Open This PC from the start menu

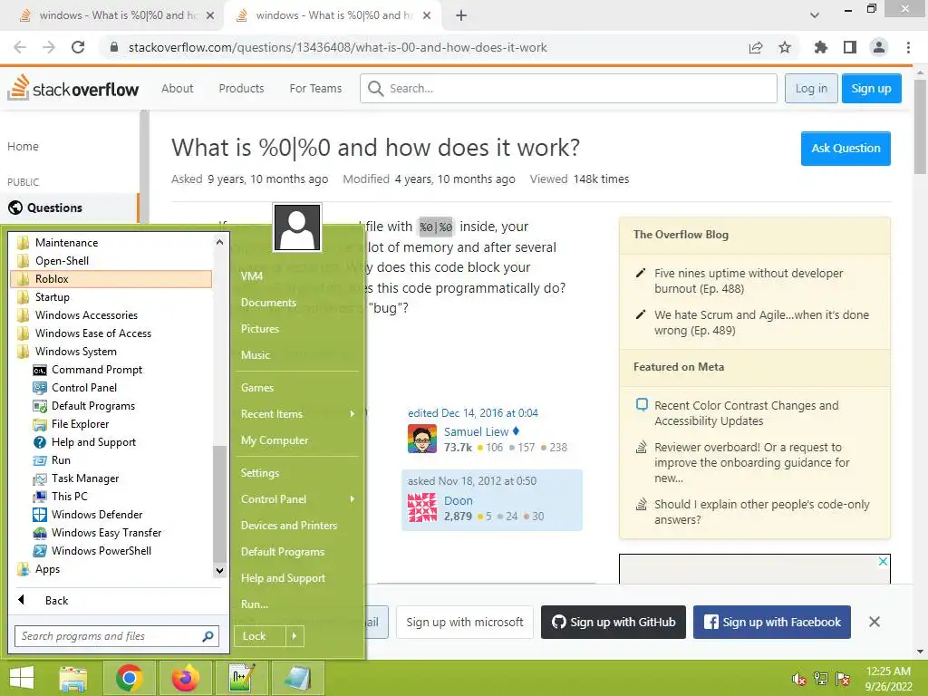point(69,496)
